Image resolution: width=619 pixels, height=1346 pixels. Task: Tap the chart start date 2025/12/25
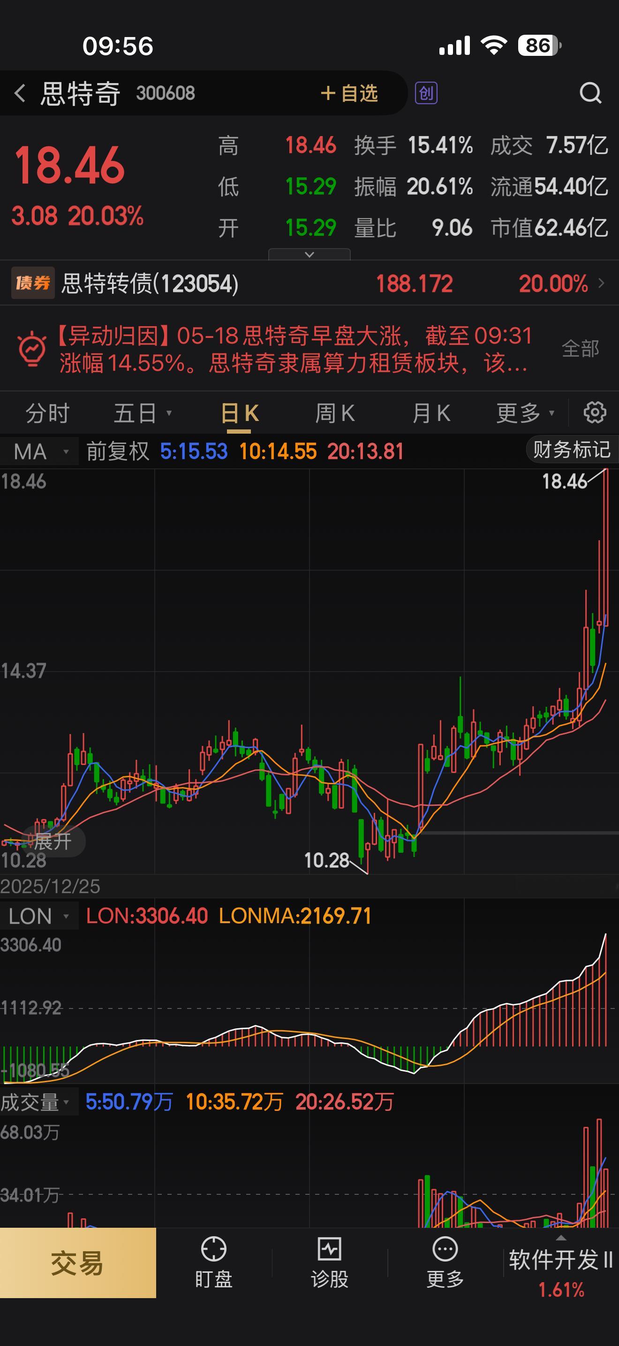pos(50,886)
